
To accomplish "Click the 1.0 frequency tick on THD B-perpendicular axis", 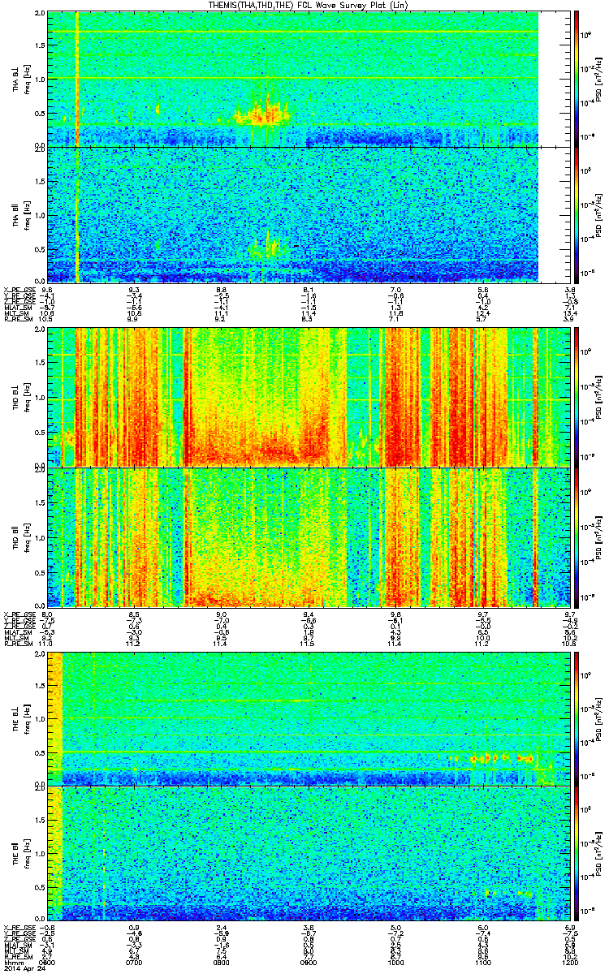I will click(x=41, y=398).
